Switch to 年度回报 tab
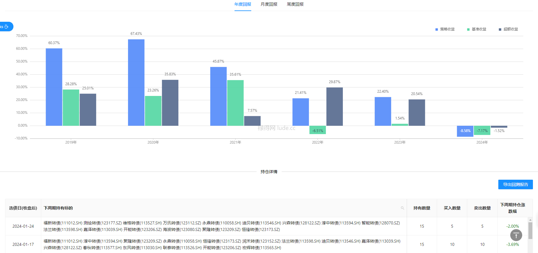Viewport: 538px width, 253px height. pyautogui.click(x=243, y=4)
